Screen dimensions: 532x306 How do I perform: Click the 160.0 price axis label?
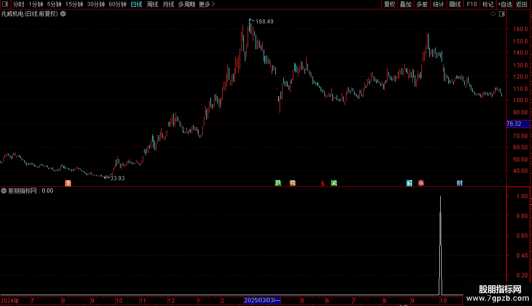click(x=520, y=29)
